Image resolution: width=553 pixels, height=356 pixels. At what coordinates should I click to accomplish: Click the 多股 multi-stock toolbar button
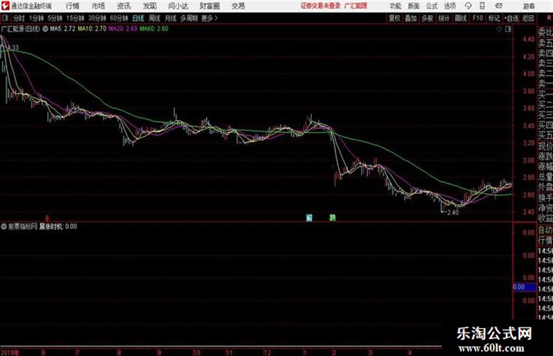click(x=427, y=18)
